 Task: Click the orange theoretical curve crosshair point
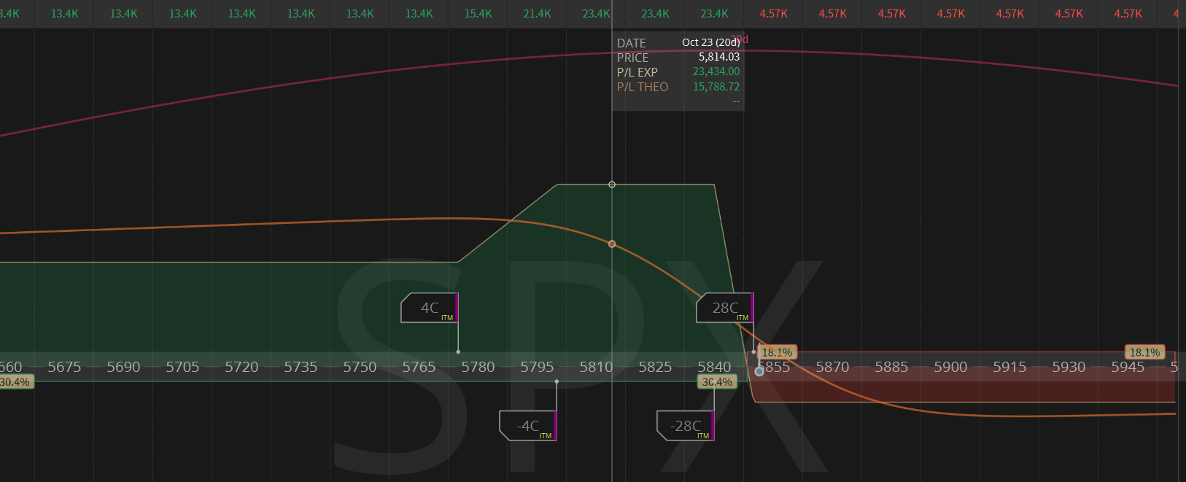pos(612,244)
